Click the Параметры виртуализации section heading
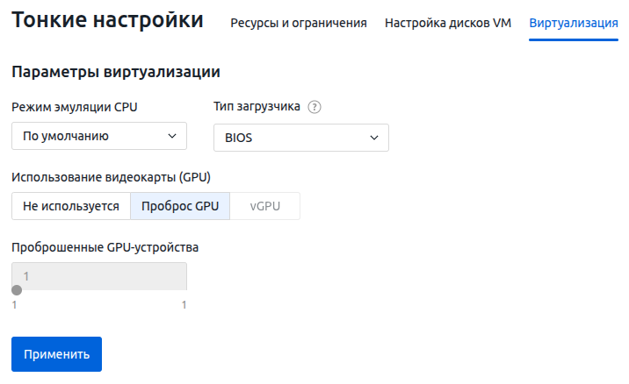This screenshot has height=384, width=629. [115, 71]
